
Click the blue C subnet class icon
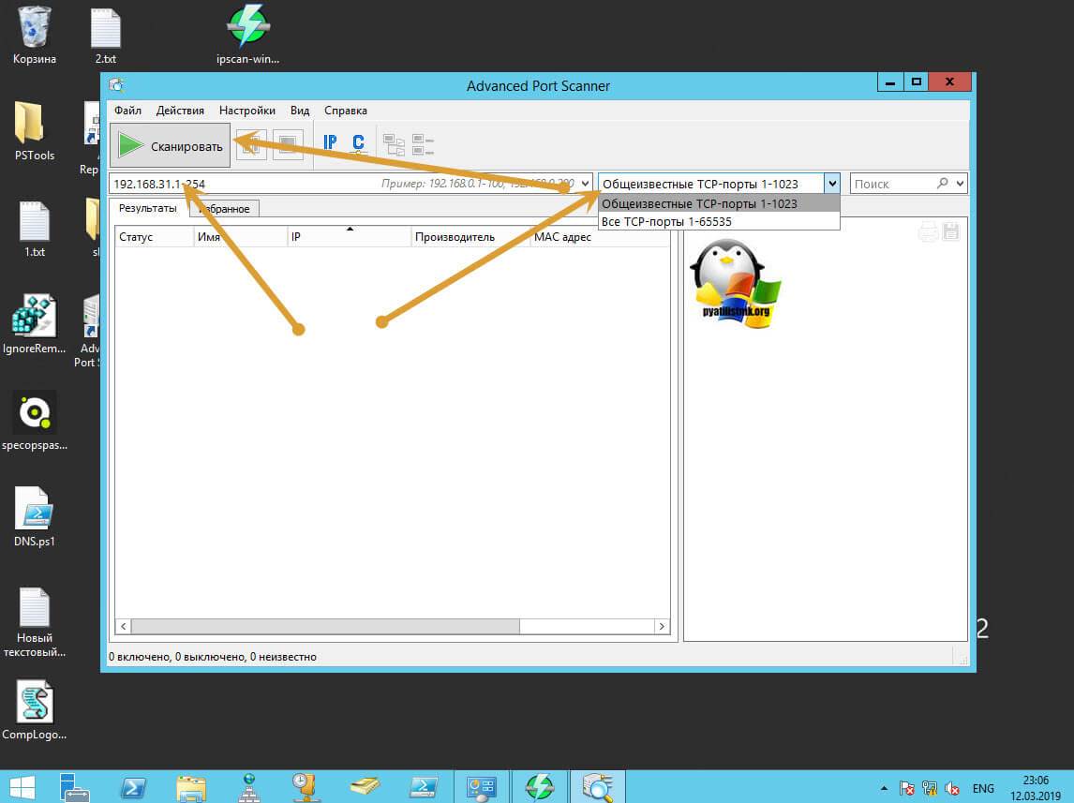358,143
